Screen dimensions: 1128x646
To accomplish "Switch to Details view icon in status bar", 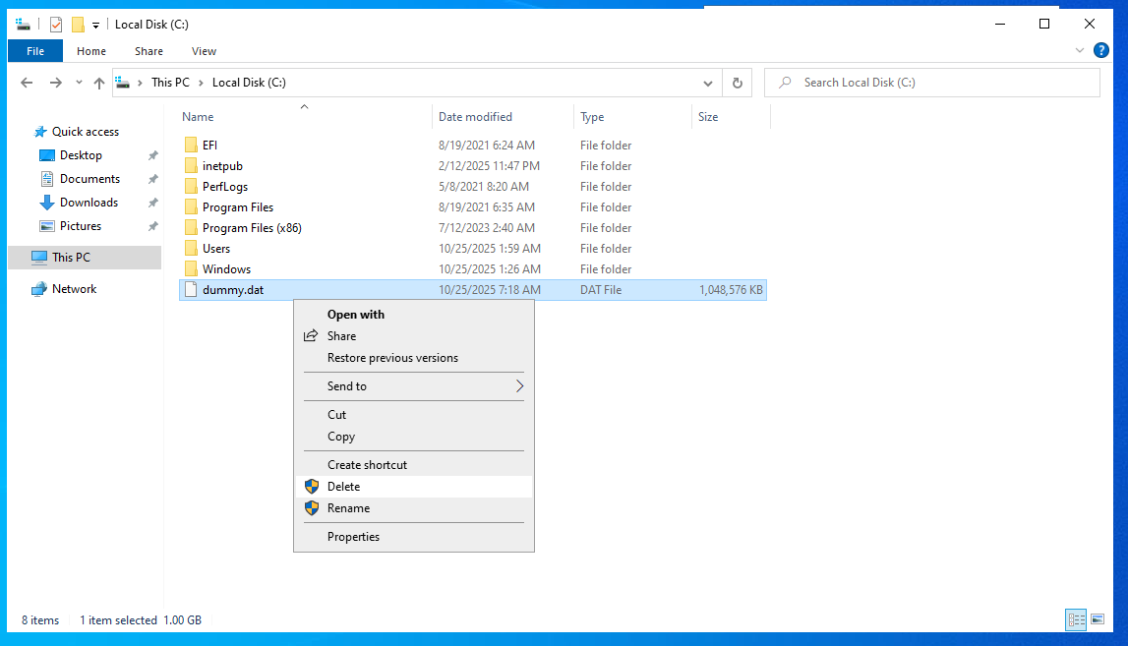I will pyautogui.click(x=1076, y=619).
